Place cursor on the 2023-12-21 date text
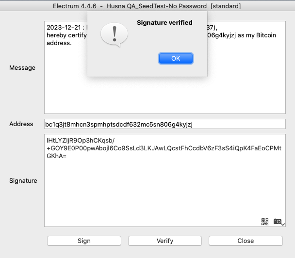295x258 pixels. tap(64, 28)
